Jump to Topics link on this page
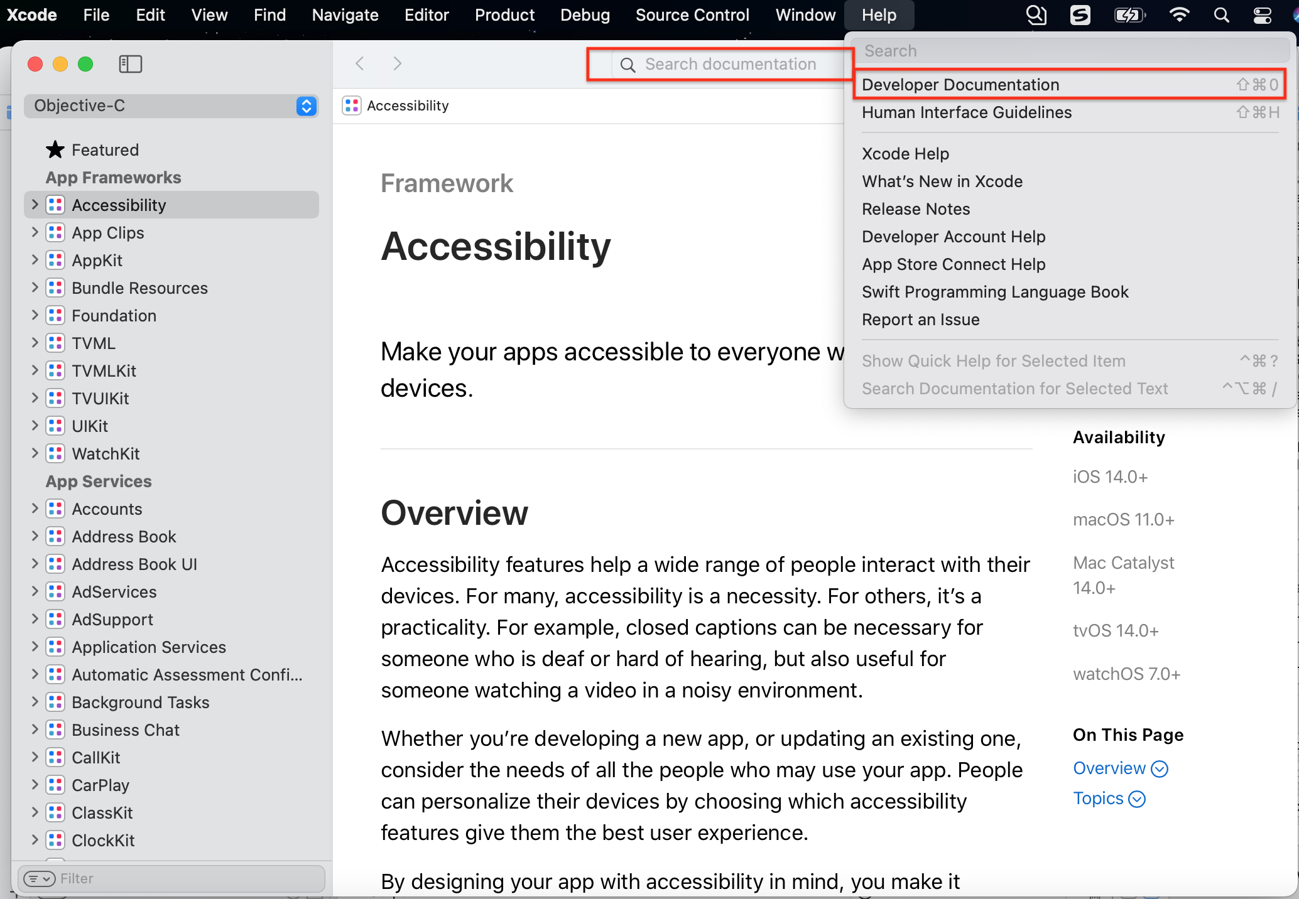The image size is (1299, 899). [1098, 799]
